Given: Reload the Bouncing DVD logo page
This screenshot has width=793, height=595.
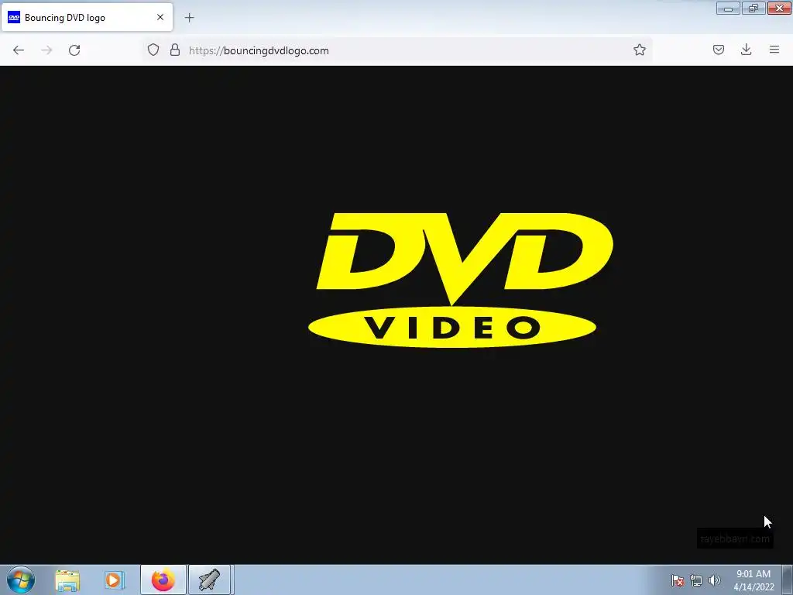Looking at the screenshot, I should click(74, 50).
